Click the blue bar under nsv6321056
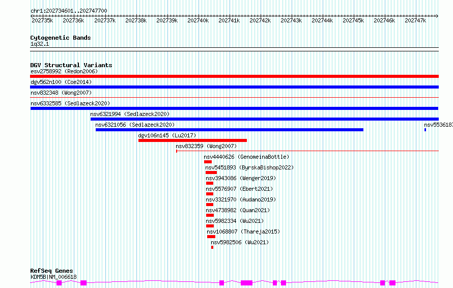This screenshot has height=288, width=453. coord(230,130)
